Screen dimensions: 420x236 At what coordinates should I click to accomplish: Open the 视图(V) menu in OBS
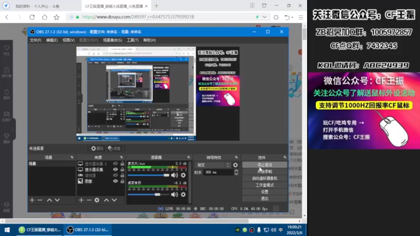pos(69,40)
